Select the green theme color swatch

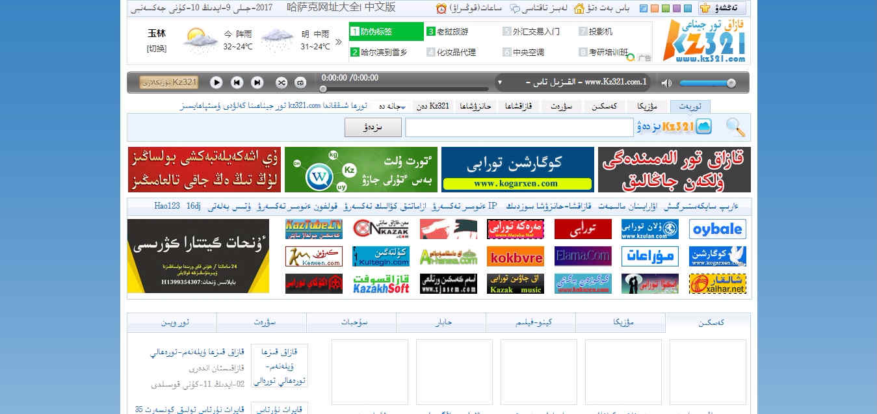pyautogui.click(x=665, y=8)
